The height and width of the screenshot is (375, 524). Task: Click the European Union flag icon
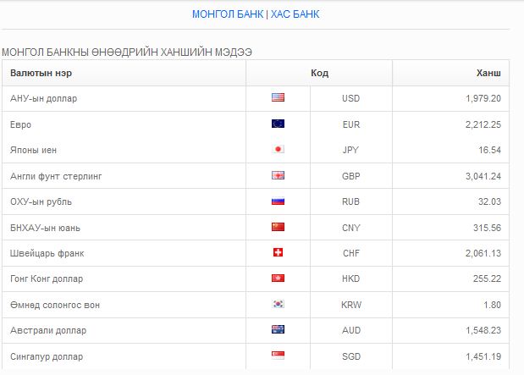coord(278,124)
